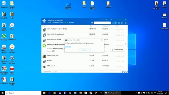The height and width of the screenshot is (95, 169).
Task: Click the rightmost header toolbar icon
Action: 126,23
